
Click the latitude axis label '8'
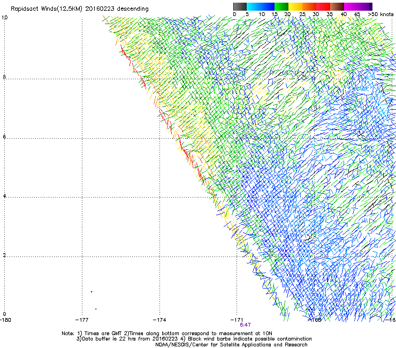coord(4,77)
